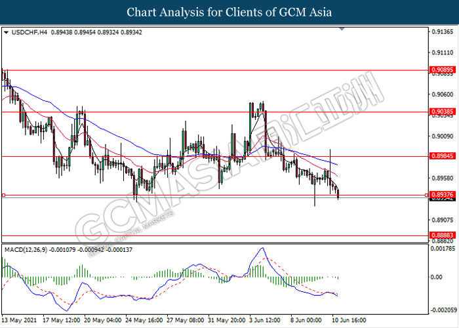Click the USDCHF,H4 chart symbol text

(x=30, y=33)
